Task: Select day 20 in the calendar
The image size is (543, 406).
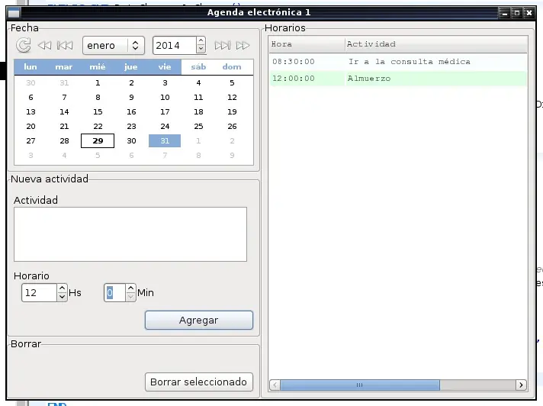Action: [31, 126]
